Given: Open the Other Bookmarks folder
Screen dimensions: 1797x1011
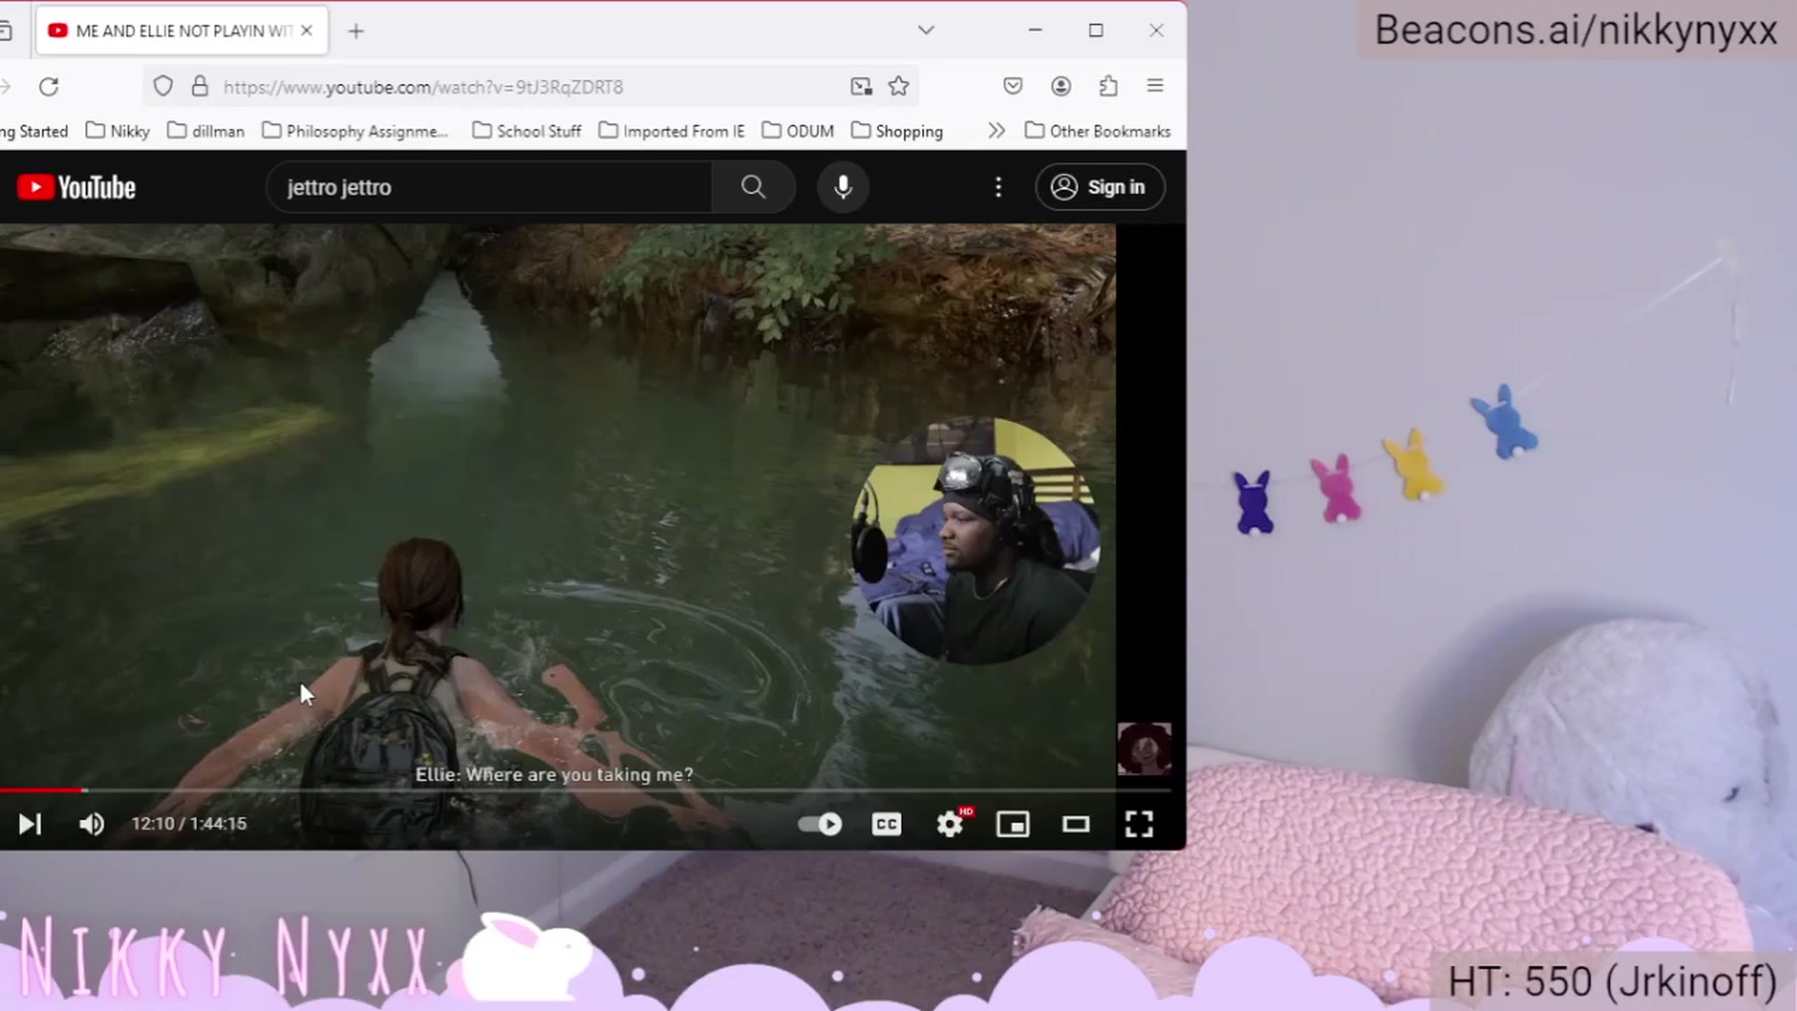Looking at the screenshot, I should click(1098, 131).
